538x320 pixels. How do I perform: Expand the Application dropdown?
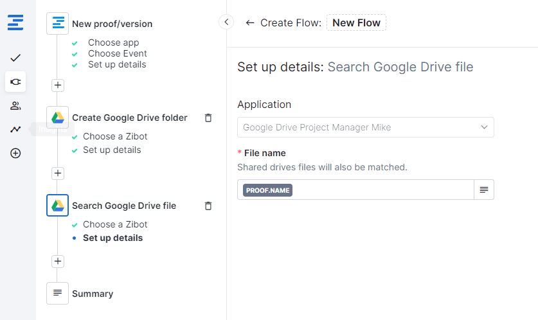365,127
